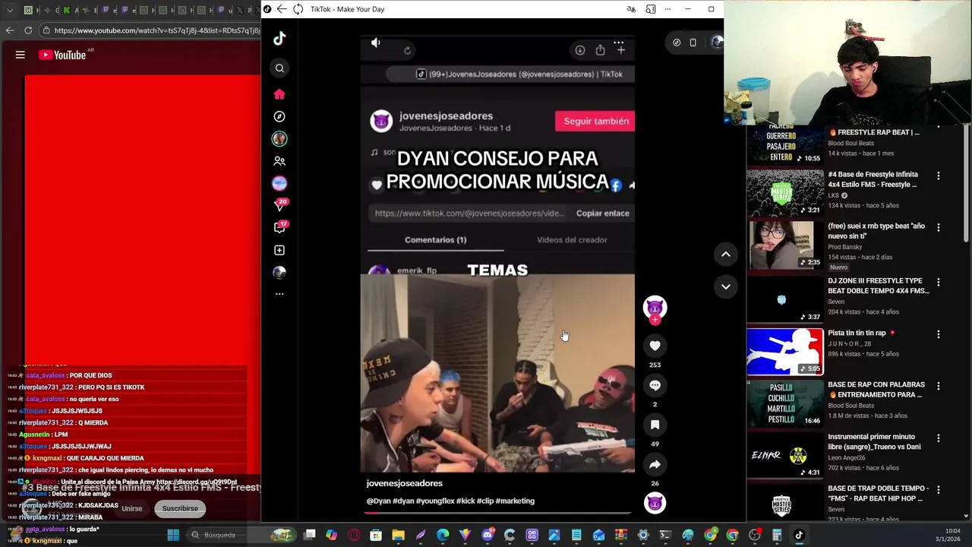
Task: Mute the TikTok video sound
Action: click(375, 43)
